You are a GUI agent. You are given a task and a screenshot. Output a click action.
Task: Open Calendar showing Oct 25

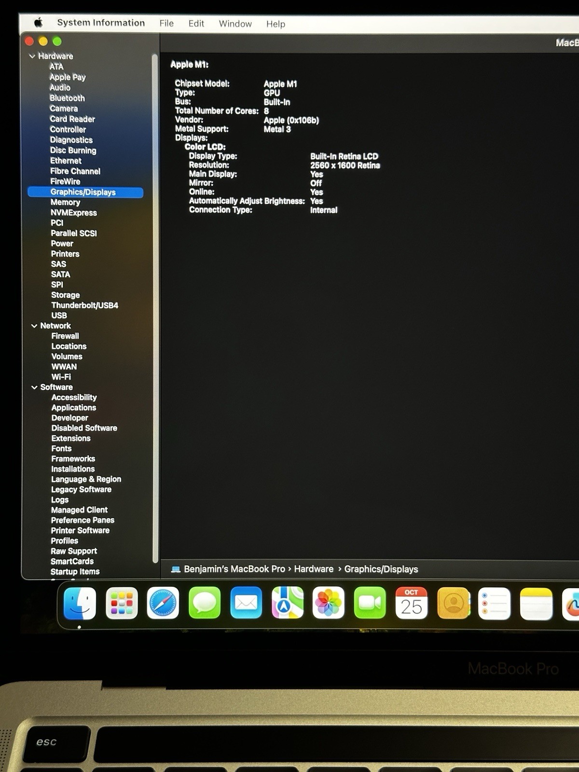(412, 603)
